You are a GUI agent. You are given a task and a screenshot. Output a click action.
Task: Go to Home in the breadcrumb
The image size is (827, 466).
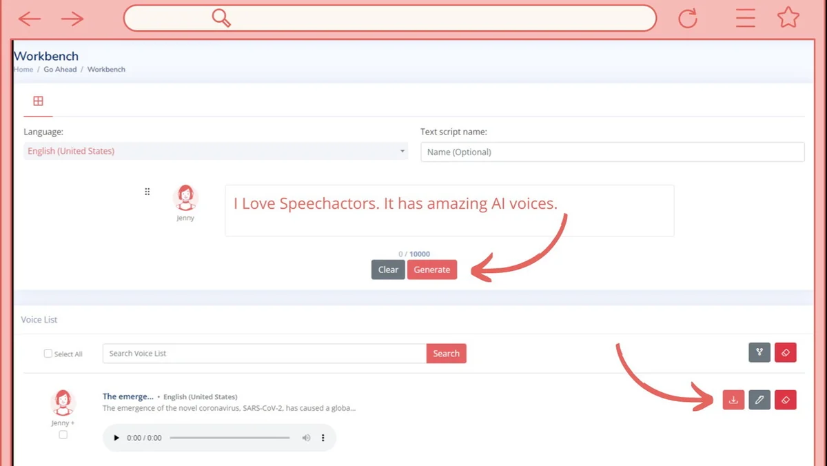(x=23, y=70)
